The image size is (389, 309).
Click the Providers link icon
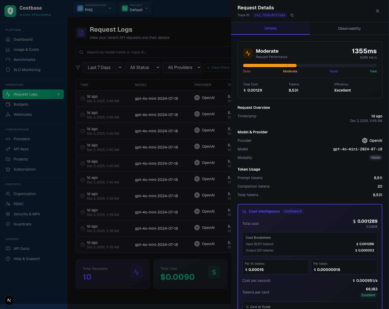tap(8, 139)
